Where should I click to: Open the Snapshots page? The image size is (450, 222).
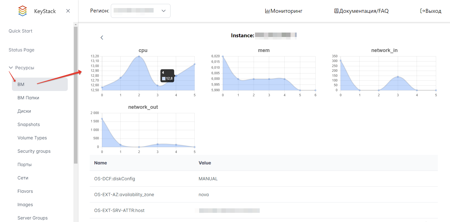pos(29,124)
